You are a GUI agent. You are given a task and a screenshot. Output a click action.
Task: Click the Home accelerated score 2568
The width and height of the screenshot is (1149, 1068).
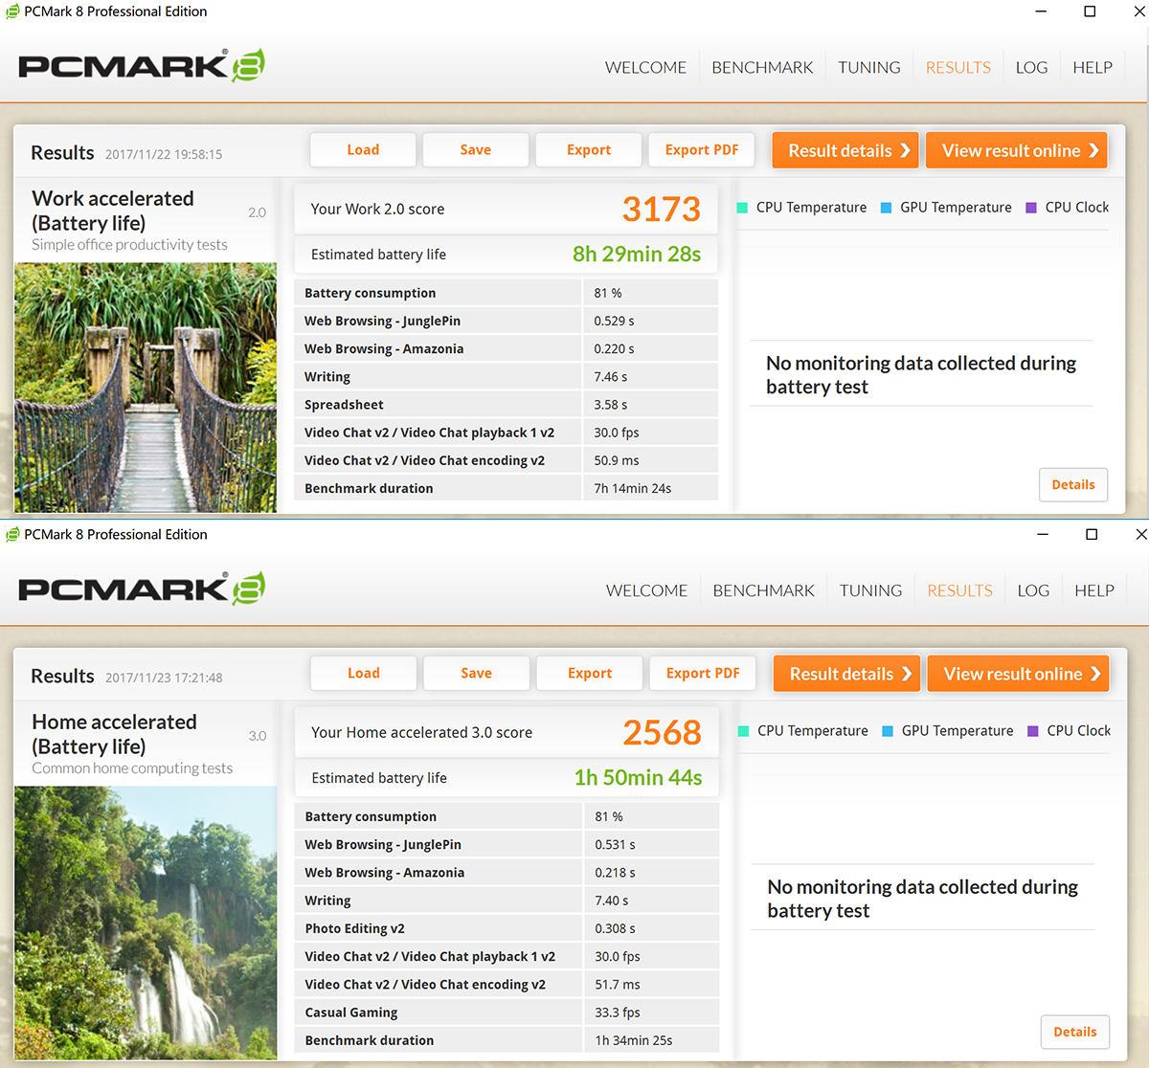point(663,732)
